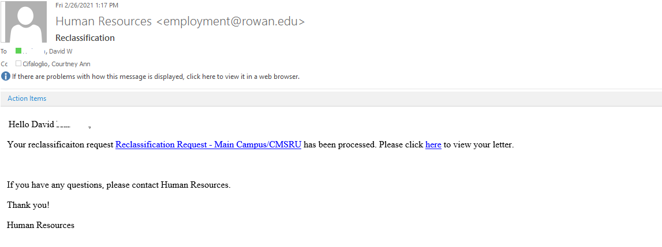Image resolution: width=662 pixels, height=247 pixels.
Task: Click the "To" field label
Action: 3,51
